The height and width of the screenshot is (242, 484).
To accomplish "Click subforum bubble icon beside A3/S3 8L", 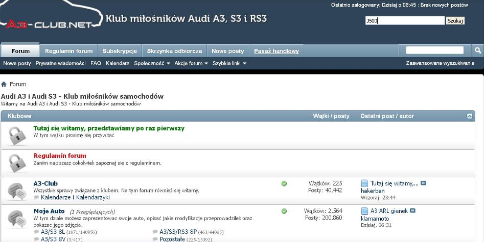I will (36, 232).
